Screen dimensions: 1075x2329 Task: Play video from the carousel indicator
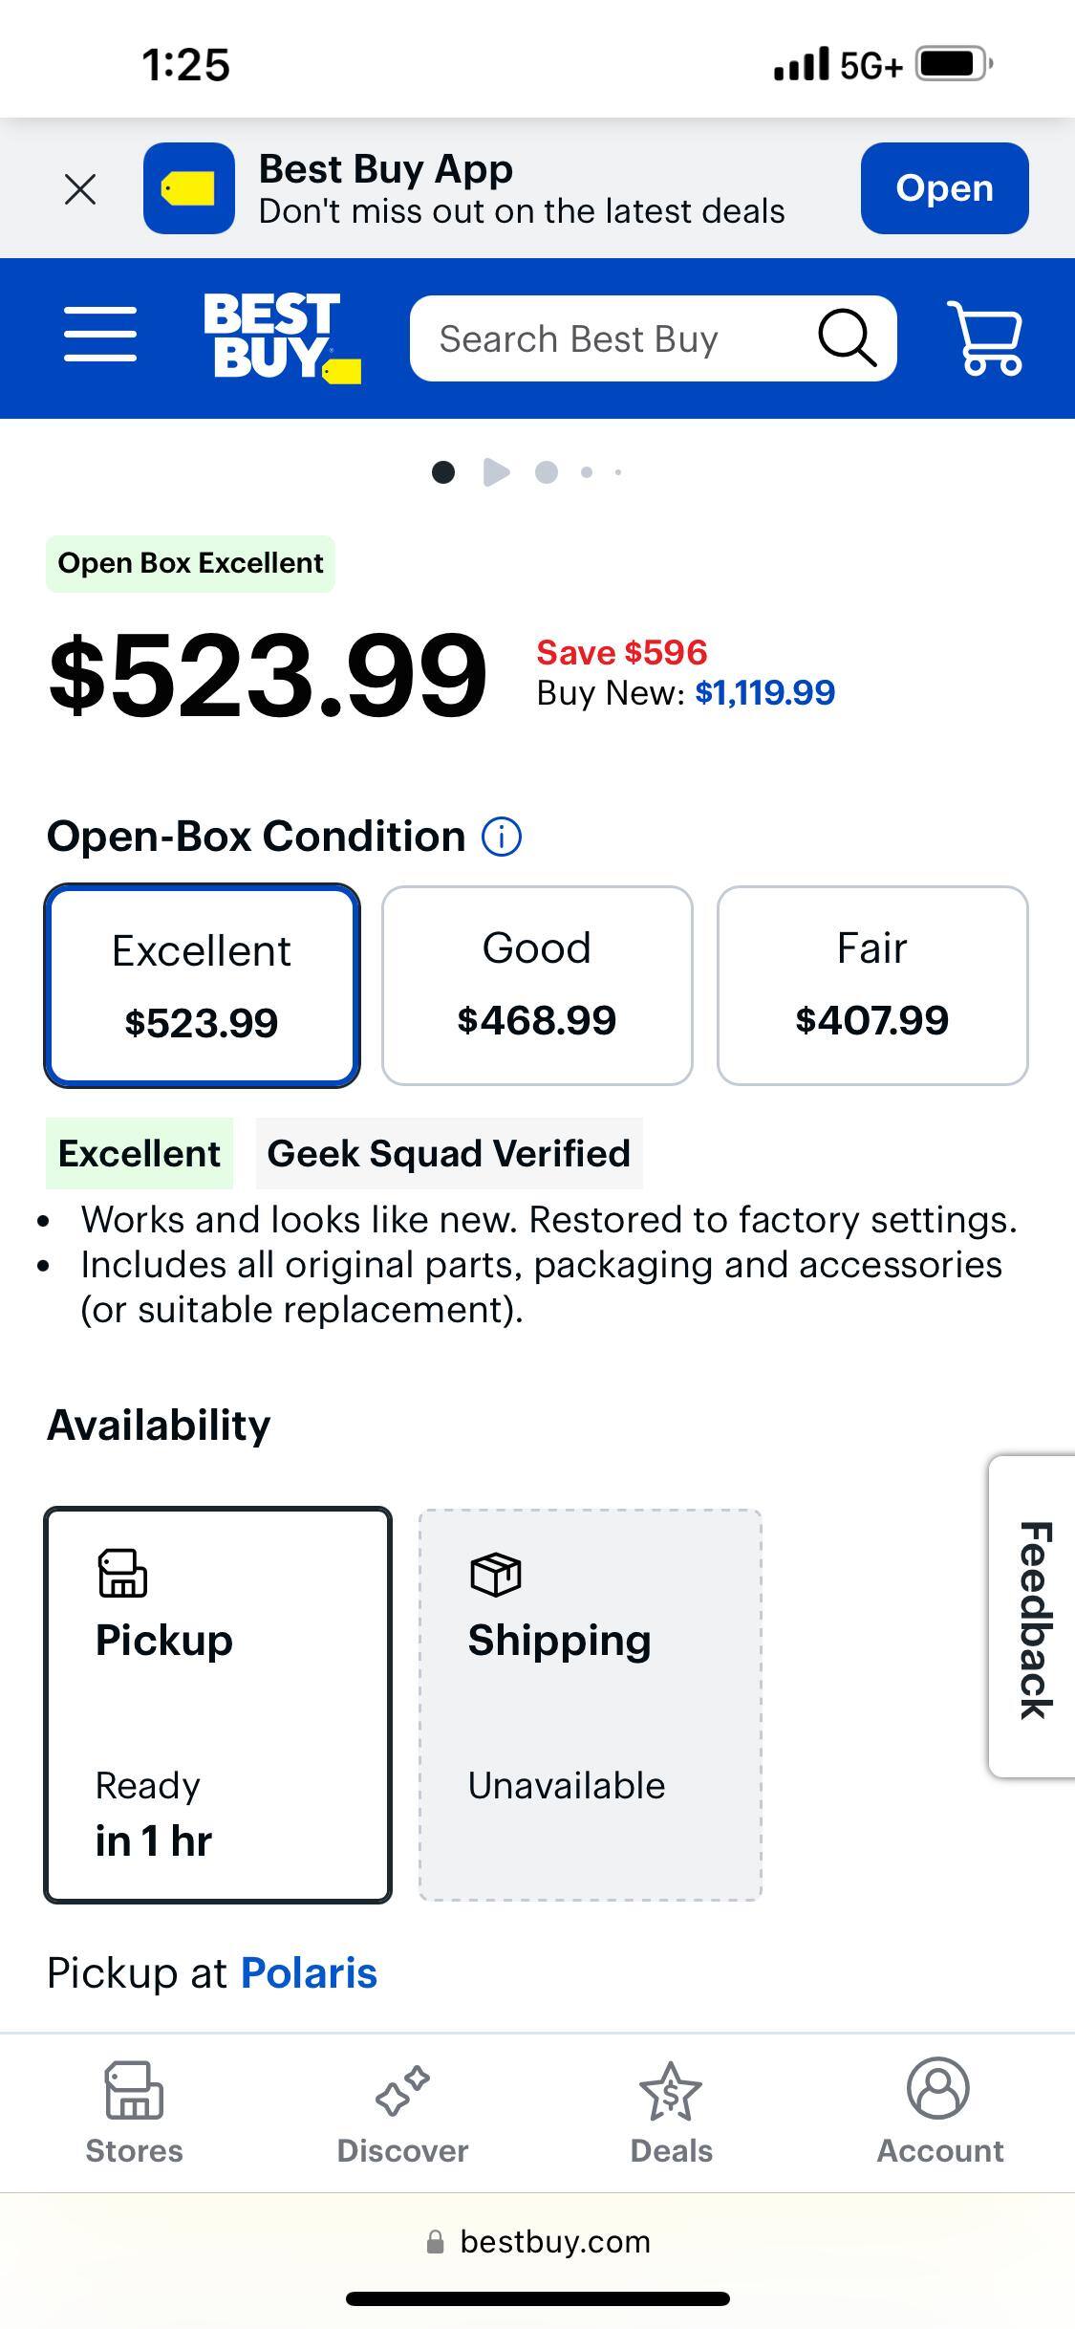click(x=496, y=472)
